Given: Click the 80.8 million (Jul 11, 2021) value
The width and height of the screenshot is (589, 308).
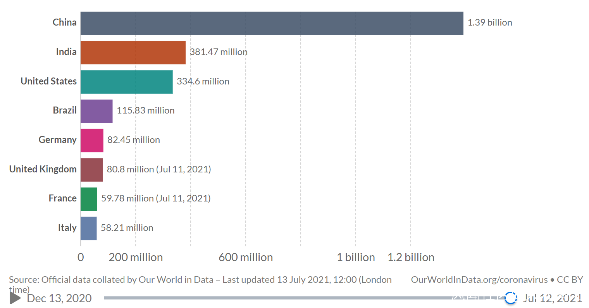Looking at the screenshot, I should [159, 169].
